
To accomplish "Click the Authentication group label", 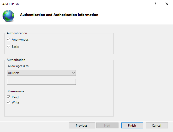I will (x=17, y=33).
